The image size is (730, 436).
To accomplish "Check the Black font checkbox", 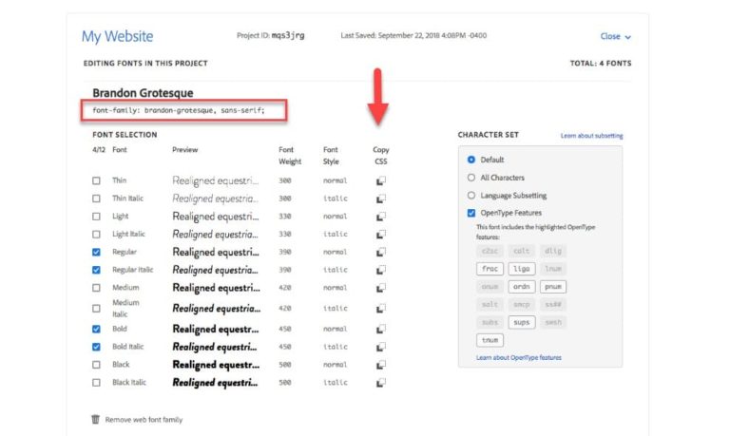I will click(x=96, y=365).
